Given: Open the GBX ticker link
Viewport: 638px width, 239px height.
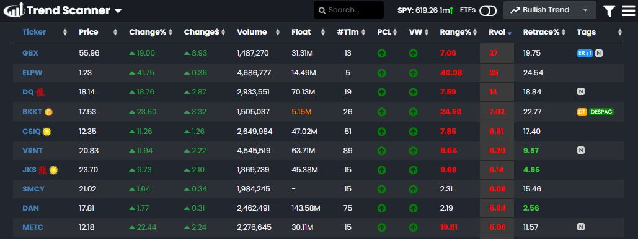Looking at the screenshot, I should pyautogui.click(x=30, y=52).
